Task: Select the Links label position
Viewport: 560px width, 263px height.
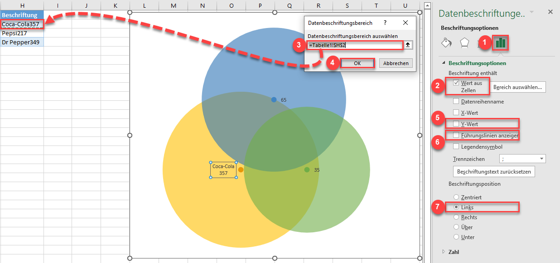Action: [x=456, y=207]
